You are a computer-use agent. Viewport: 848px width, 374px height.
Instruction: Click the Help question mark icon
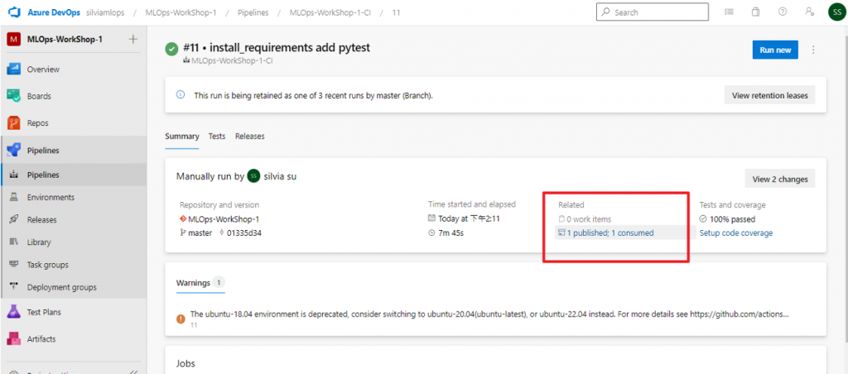coord(783,12)
